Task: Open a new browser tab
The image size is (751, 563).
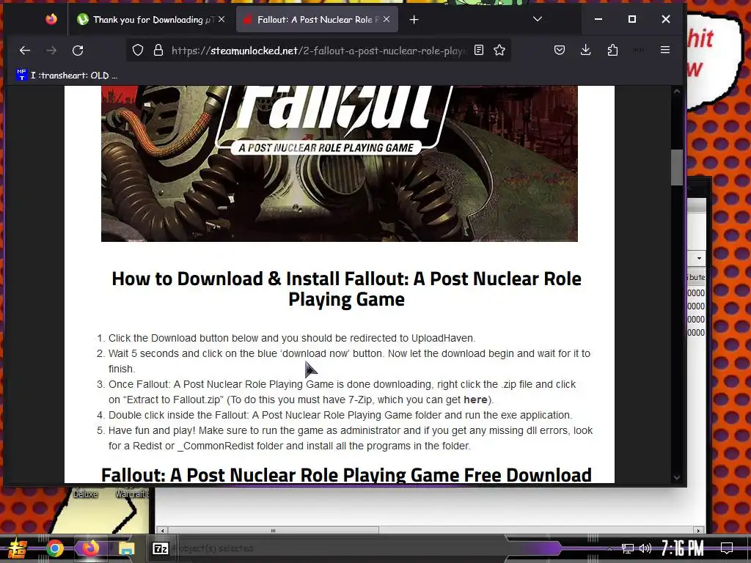Action: (x=414, y=20)
